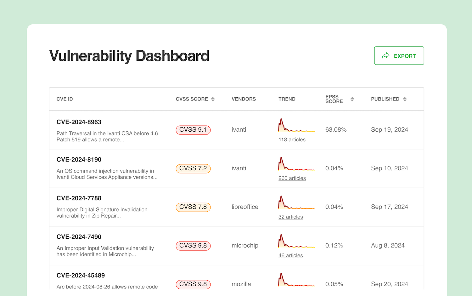Select CVE-2024-8190 title
The width and height of the screenshot is (472, 296).
point(79,160)
